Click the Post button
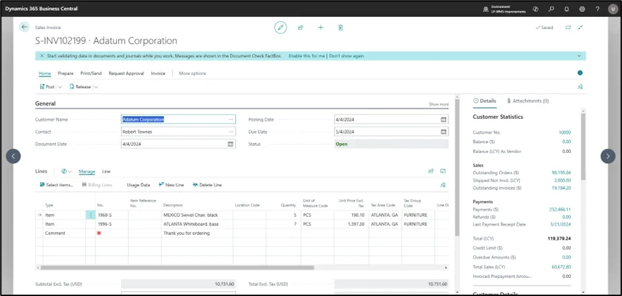The height and width of the screenshot is (296, 622). coord(47,87)
